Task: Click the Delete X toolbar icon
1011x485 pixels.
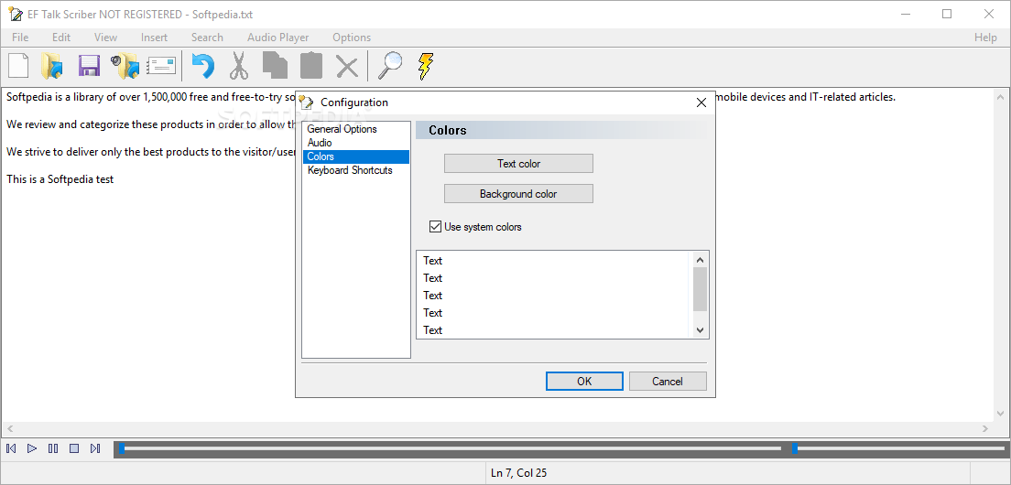Action: click(348, 66)
